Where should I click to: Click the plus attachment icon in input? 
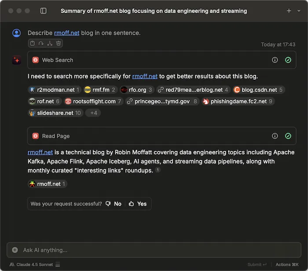(x=15, y=250)
